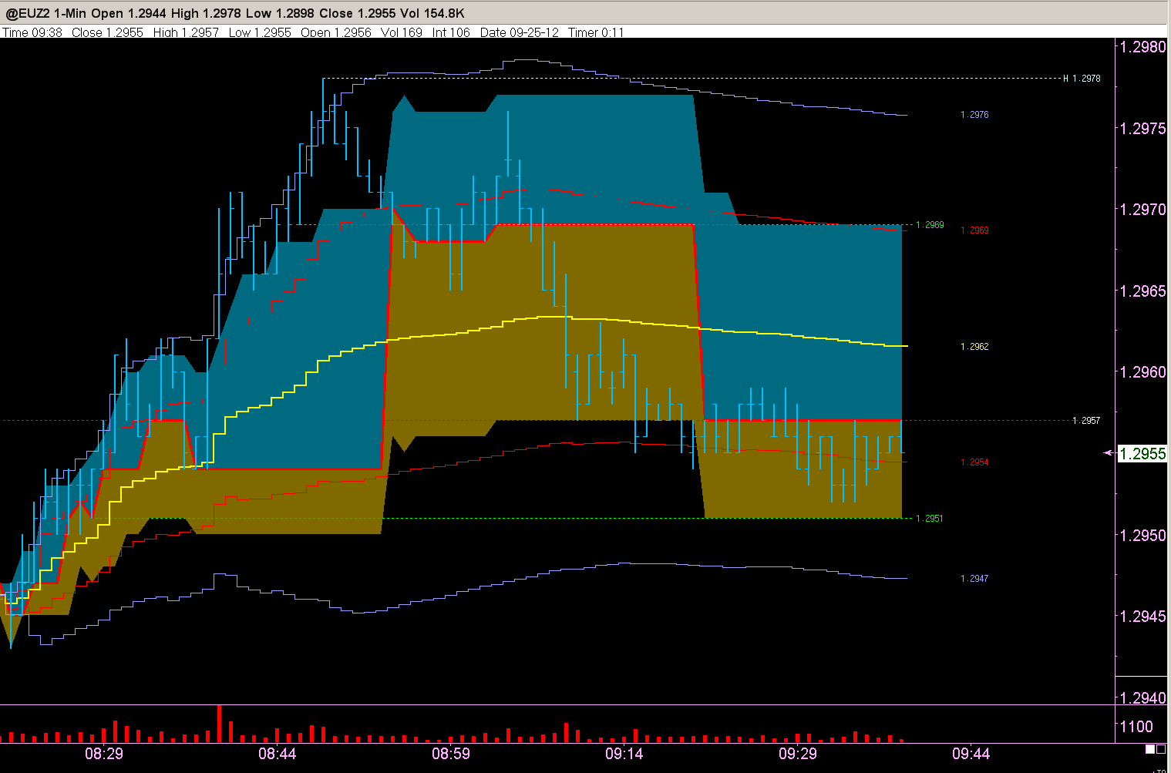Click the 08:29 time axis label
Image resolution: width=1171 pixels, height=773 pixels.
(x=104, y=753)
